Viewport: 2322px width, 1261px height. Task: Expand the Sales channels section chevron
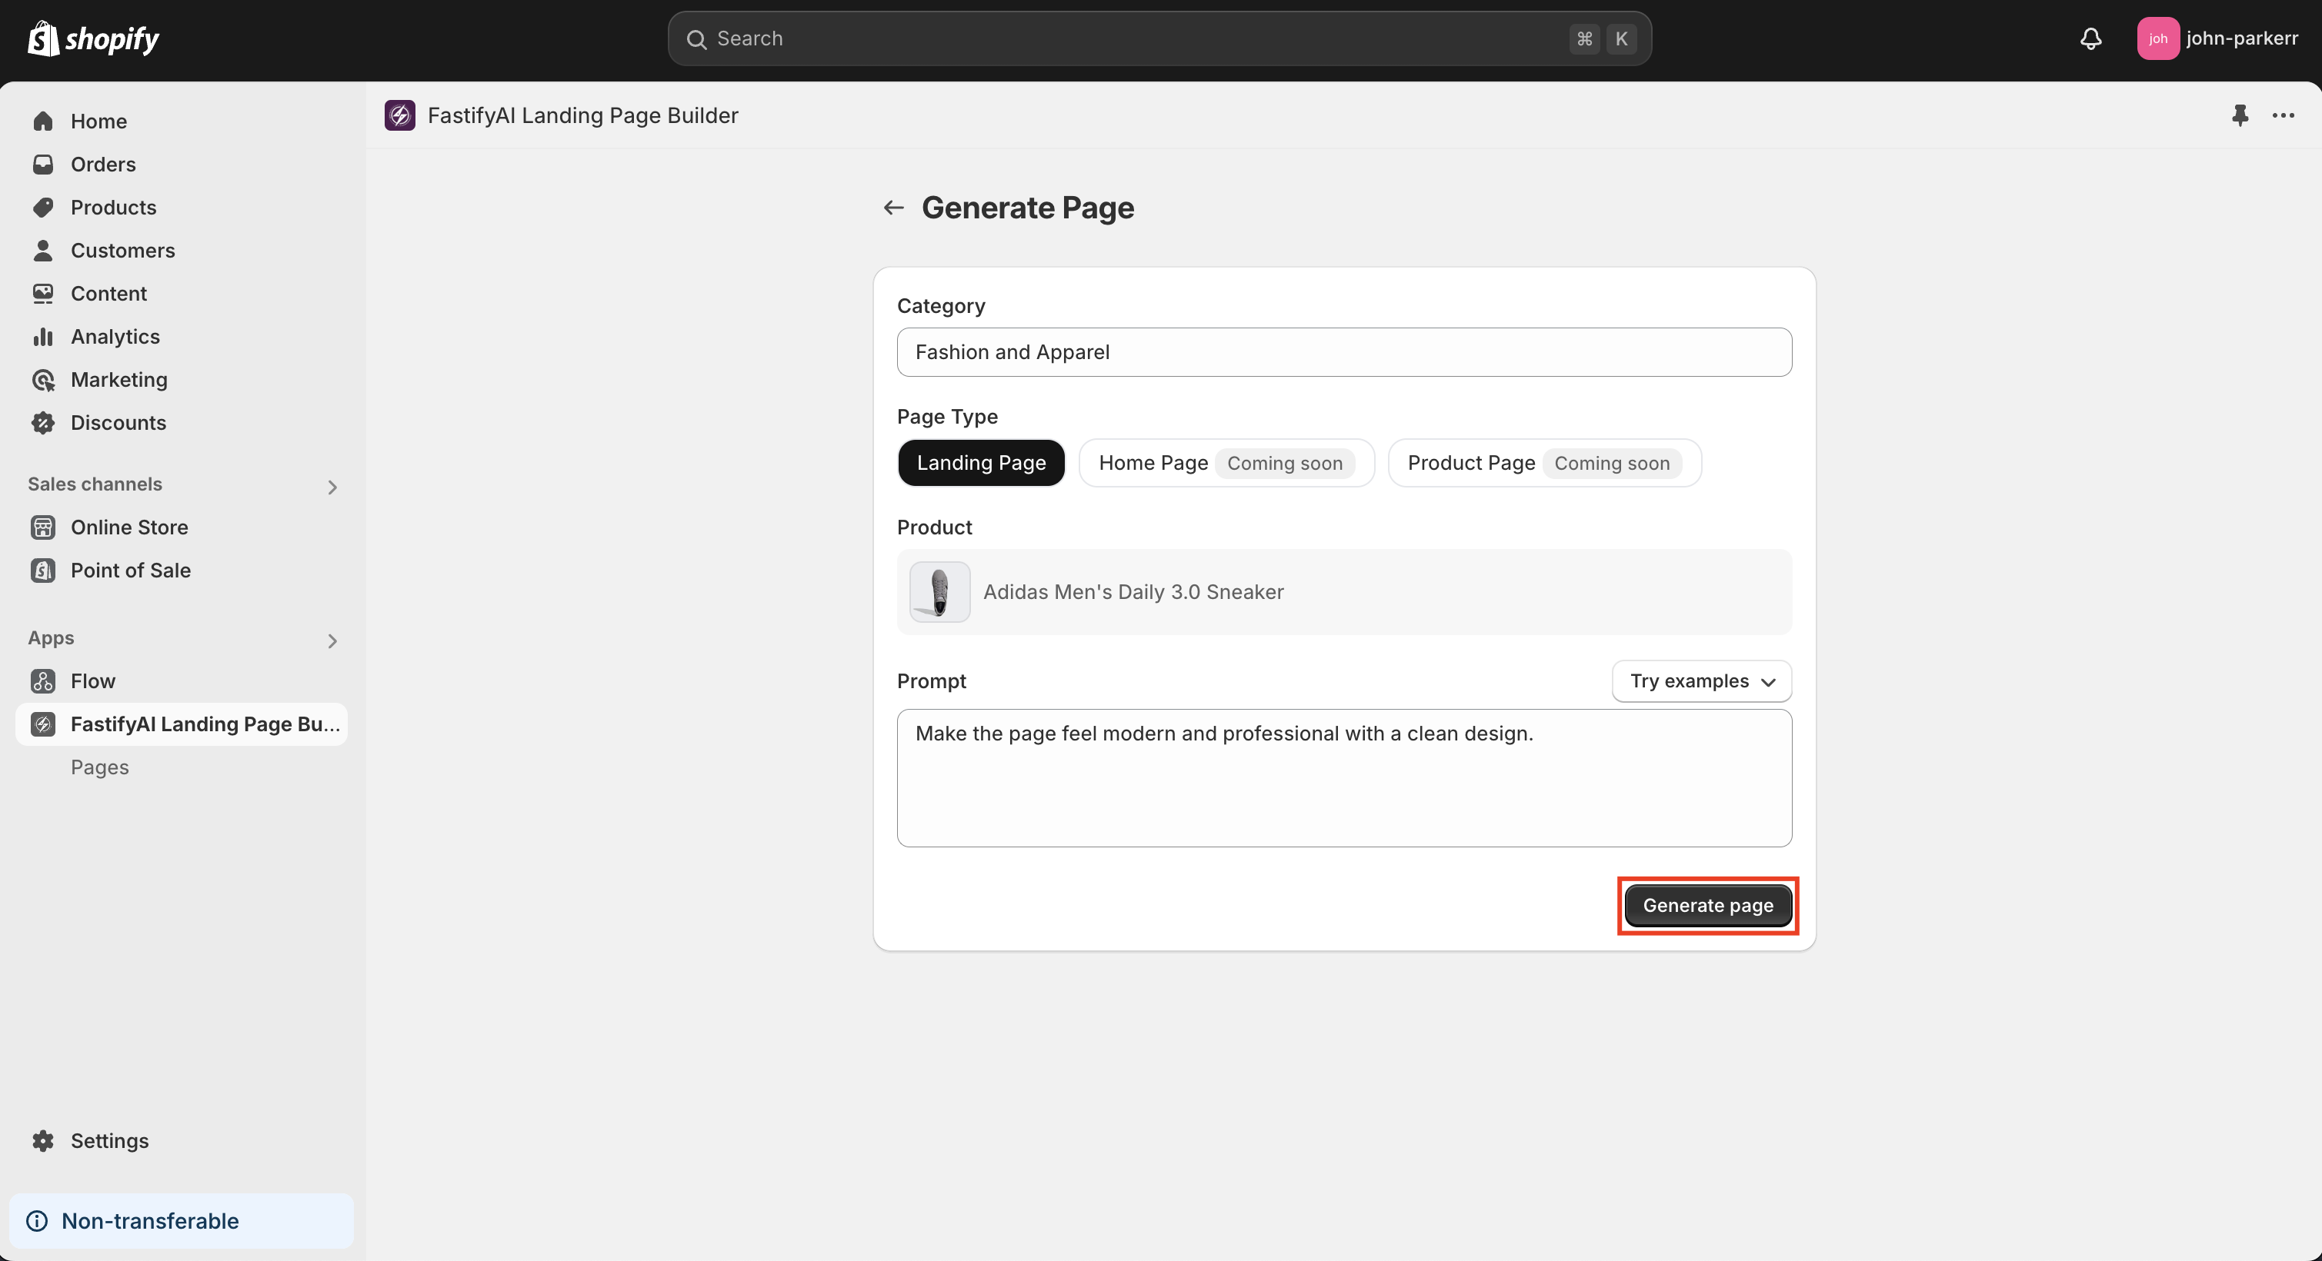point(332,487)
